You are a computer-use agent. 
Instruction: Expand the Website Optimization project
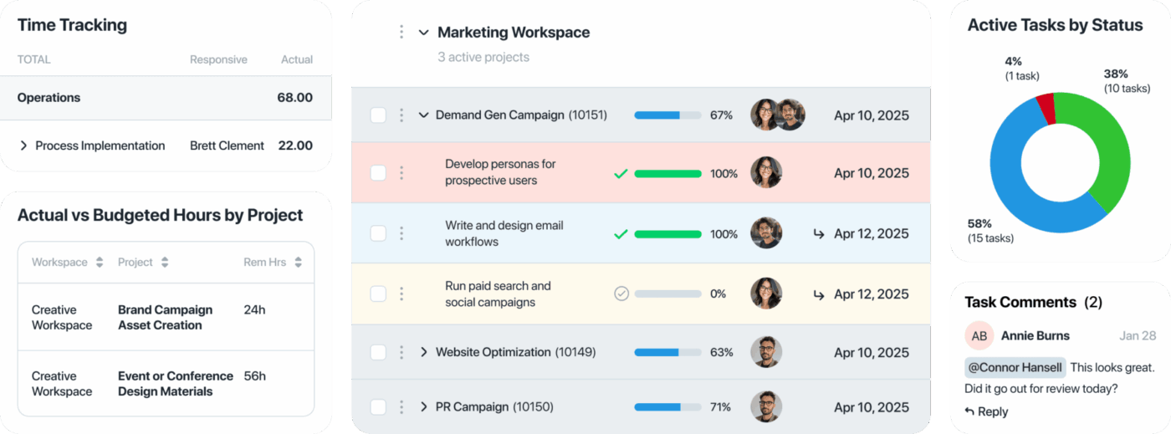click(424, 353)
